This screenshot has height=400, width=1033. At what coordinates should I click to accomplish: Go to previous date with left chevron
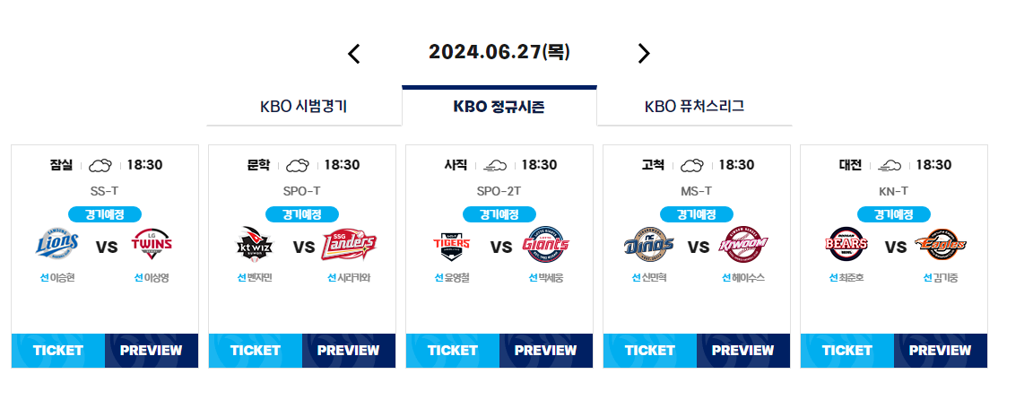(354, 54)
